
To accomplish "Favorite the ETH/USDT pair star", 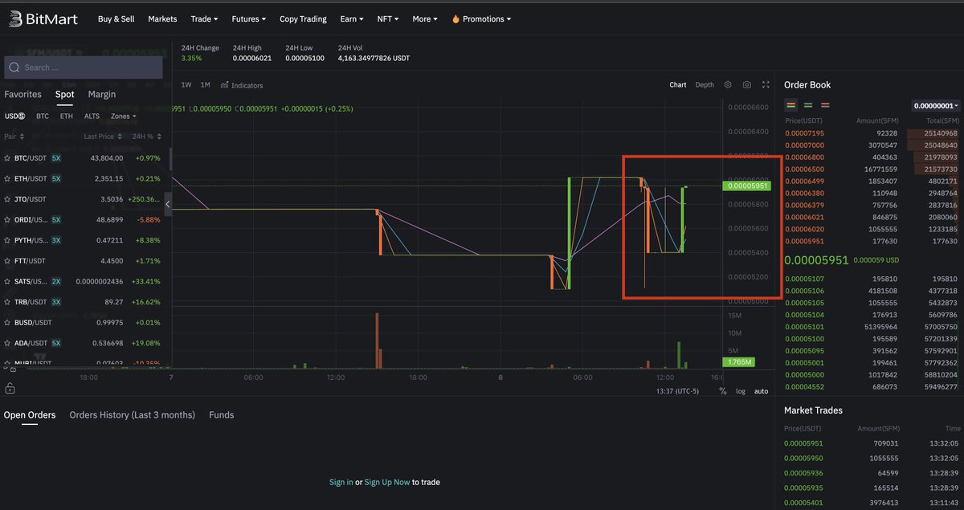I will click(7, 178).
